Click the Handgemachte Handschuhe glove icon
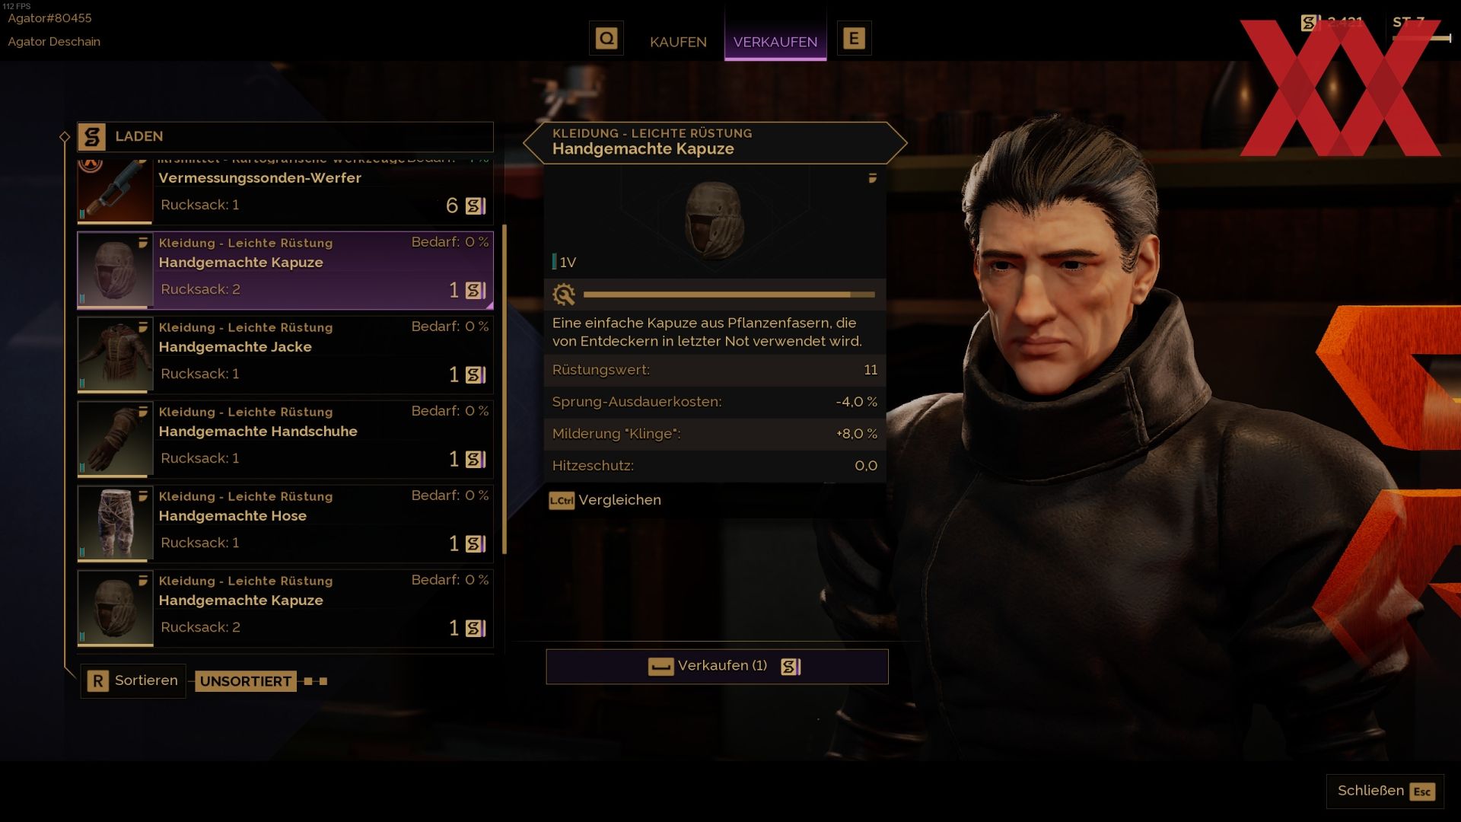 pyautogui.click(x=115, y=439)
